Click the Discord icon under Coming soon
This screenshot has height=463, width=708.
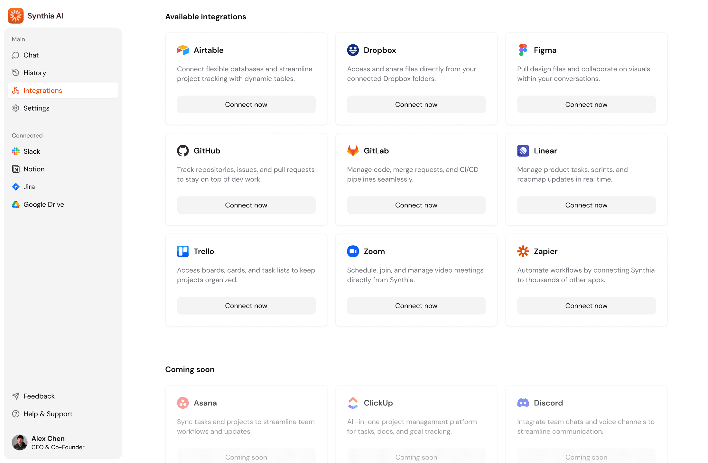tap(523, 403)
